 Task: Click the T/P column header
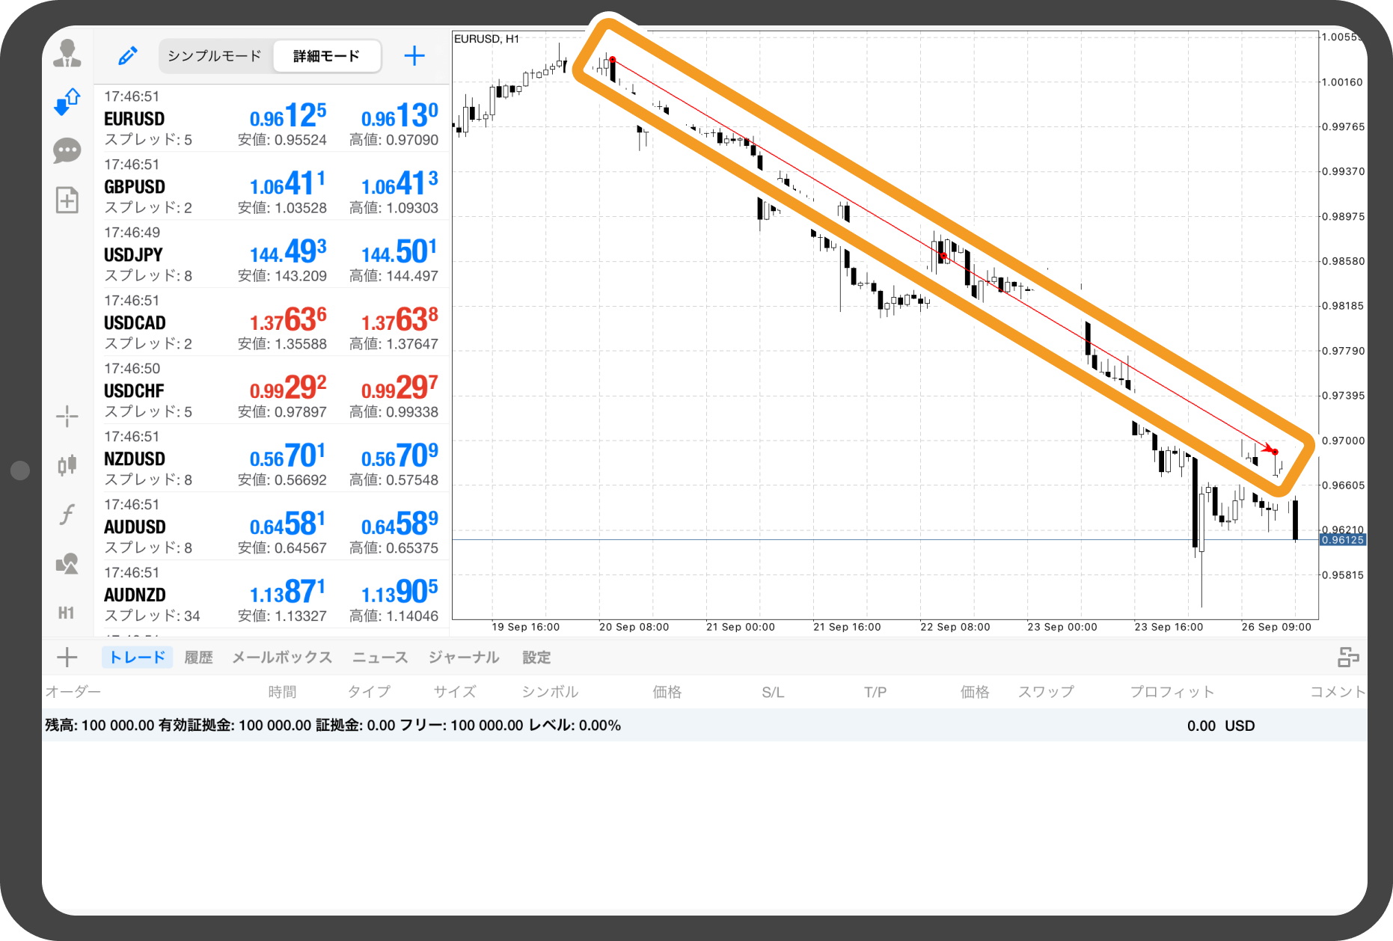(875, 692)
